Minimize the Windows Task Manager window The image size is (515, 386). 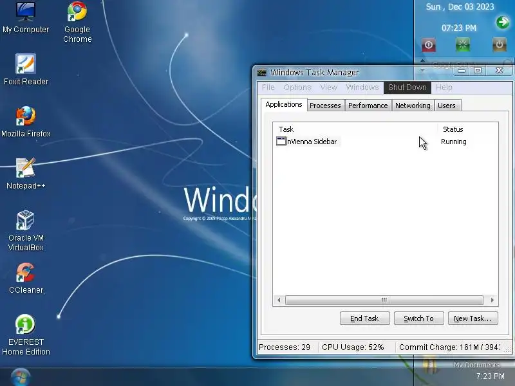pyautogui.click(x=461, y=70)
